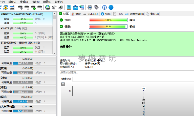Image resolution: width=194 pixels, height=116 pixels.
Task: Open the 磁盘性能(D) tab
Action: pos(135,14)
